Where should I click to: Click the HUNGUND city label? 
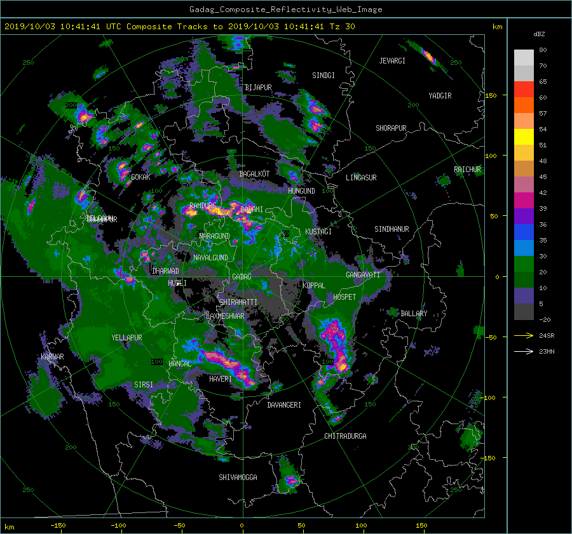(x=301, y=191)
